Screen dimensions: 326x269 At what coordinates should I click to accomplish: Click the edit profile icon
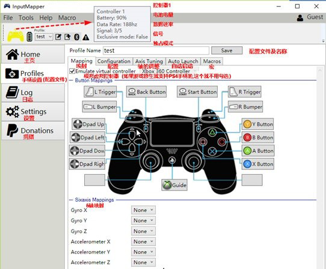(58, 37)
